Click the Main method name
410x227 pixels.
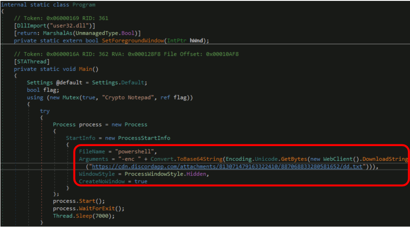click(85, 69)
